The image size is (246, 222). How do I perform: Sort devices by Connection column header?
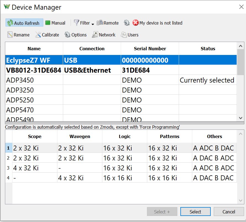point(92,49)
